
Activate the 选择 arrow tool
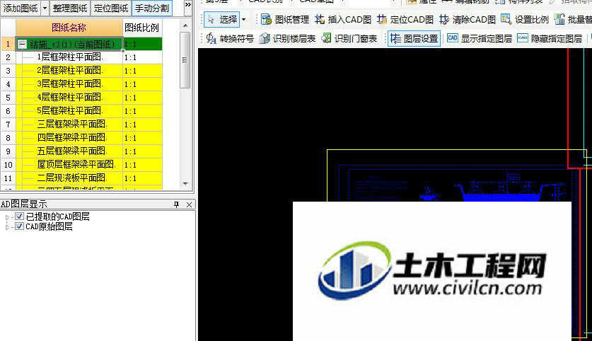(x=222, y=19)
